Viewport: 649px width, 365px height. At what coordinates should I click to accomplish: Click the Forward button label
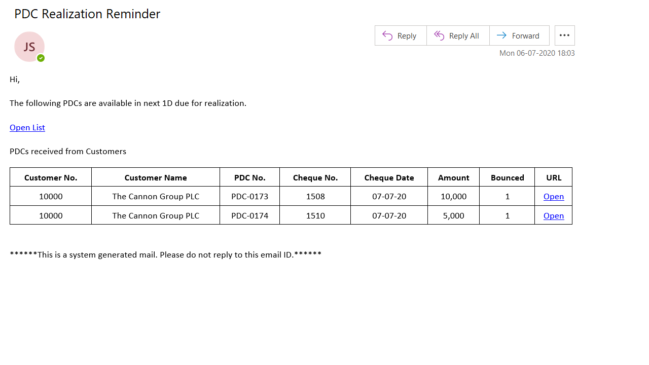click(525, 36)
